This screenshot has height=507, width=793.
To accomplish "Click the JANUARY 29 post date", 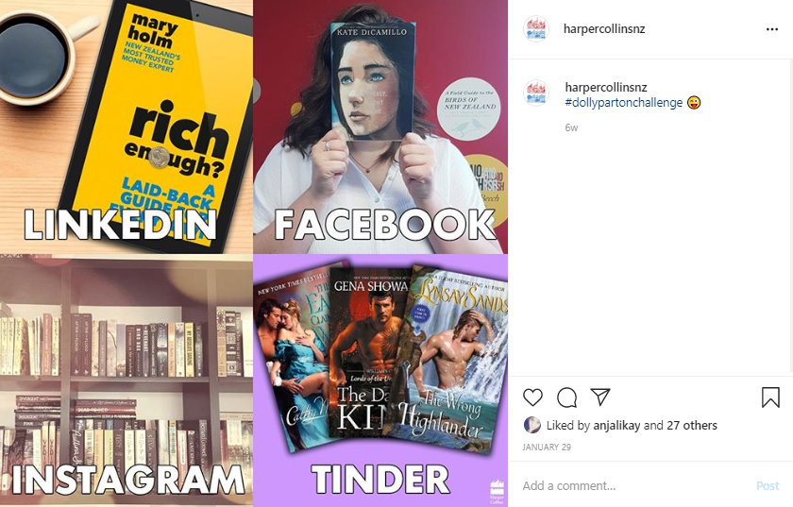I will click(547, 448).
